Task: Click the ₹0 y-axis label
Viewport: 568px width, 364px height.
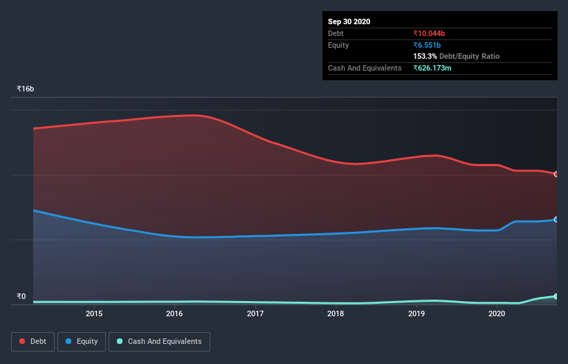Action: tap(21, 296)
